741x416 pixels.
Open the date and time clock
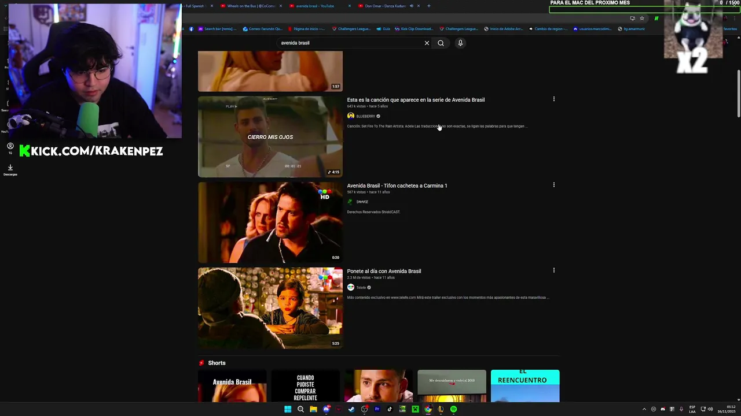coord(725,409)
